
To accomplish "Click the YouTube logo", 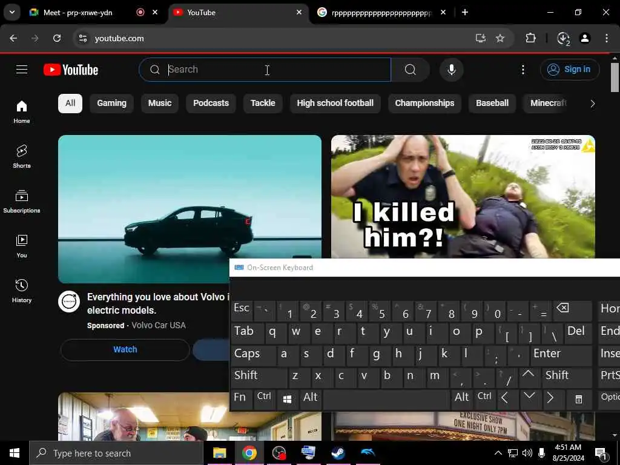I will 71,70.
